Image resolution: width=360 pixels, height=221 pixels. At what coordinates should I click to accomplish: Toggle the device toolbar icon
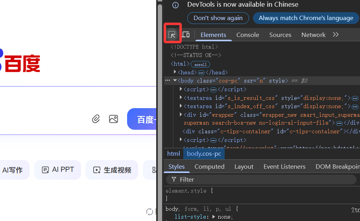pos(186,35)
